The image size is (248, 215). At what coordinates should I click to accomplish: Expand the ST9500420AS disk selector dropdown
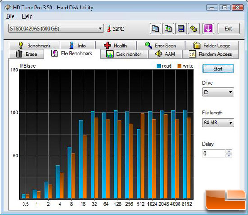coord(56,28)
